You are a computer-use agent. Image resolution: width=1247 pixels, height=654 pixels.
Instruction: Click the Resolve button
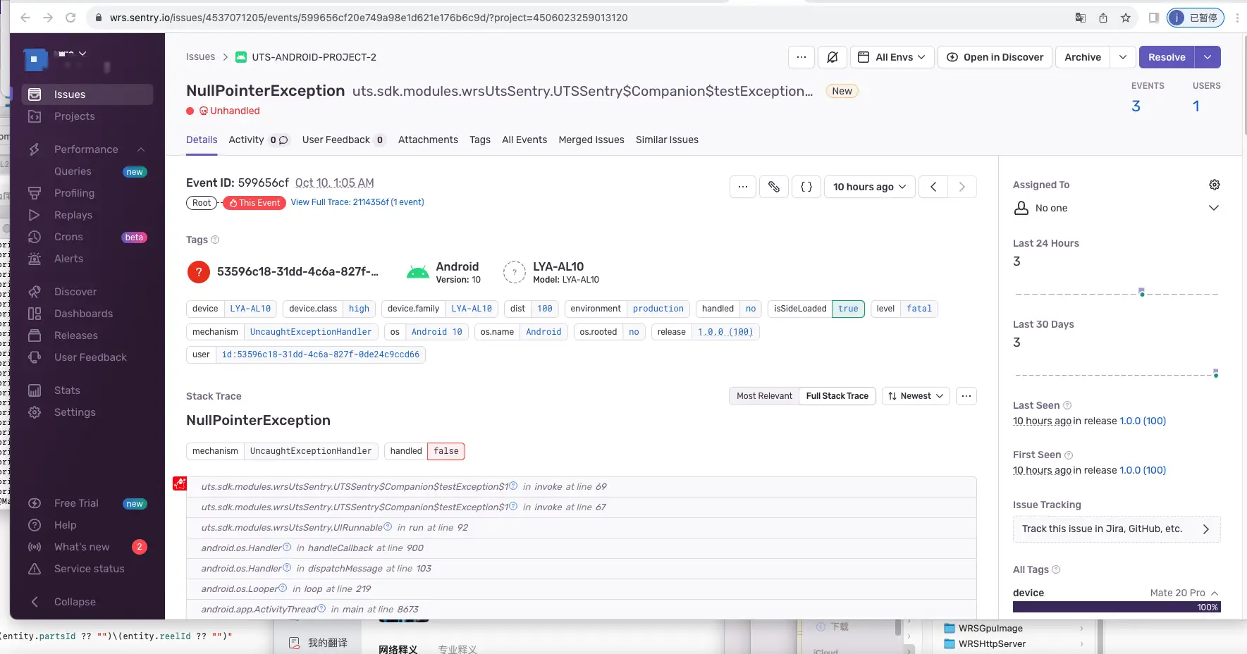click(1167, 57)
